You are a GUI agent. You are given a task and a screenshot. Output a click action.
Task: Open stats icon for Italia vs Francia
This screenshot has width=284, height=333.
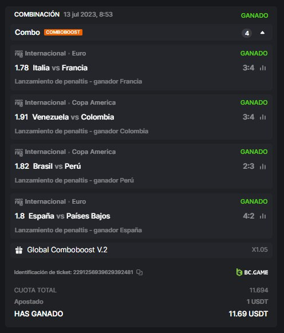(263, 68)
